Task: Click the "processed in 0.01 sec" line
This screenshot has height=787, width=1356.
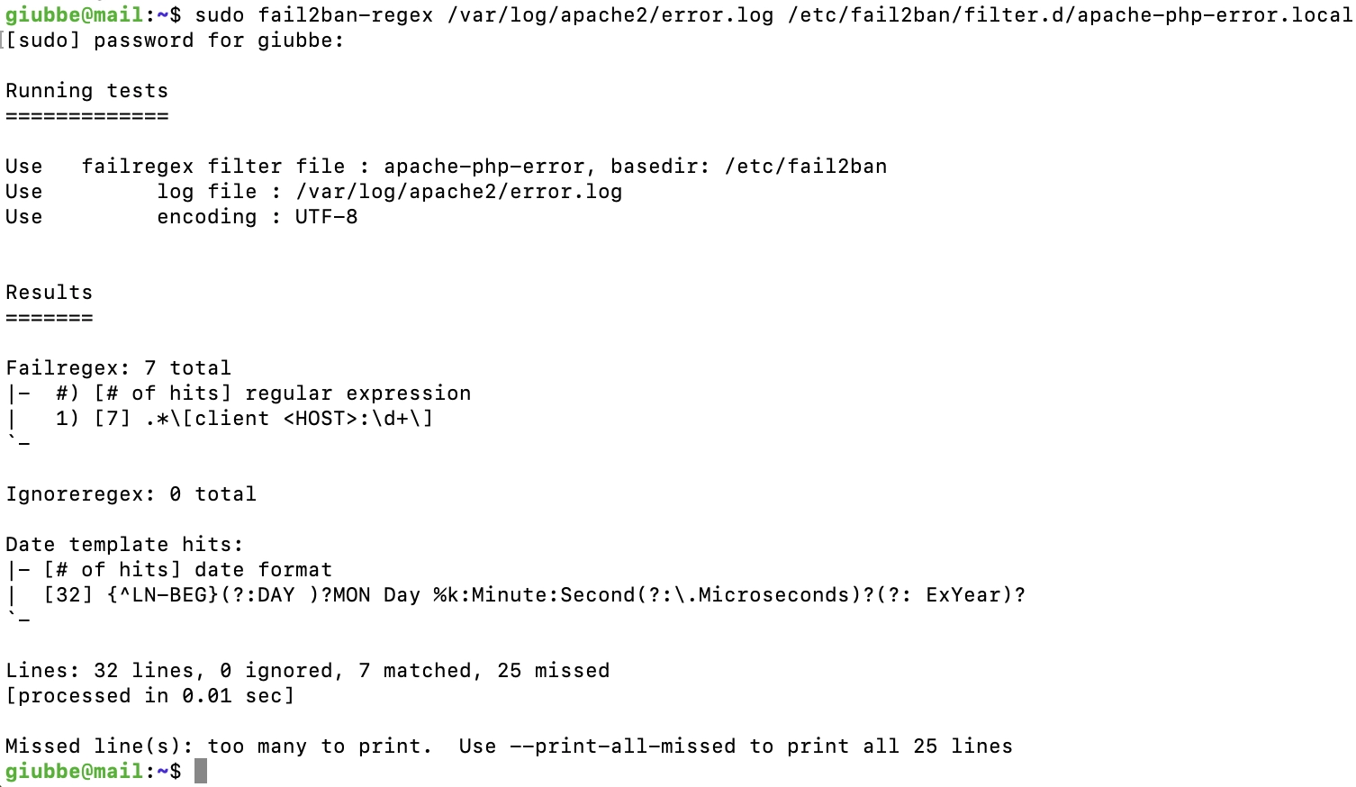Action: [x=149, y=696]
